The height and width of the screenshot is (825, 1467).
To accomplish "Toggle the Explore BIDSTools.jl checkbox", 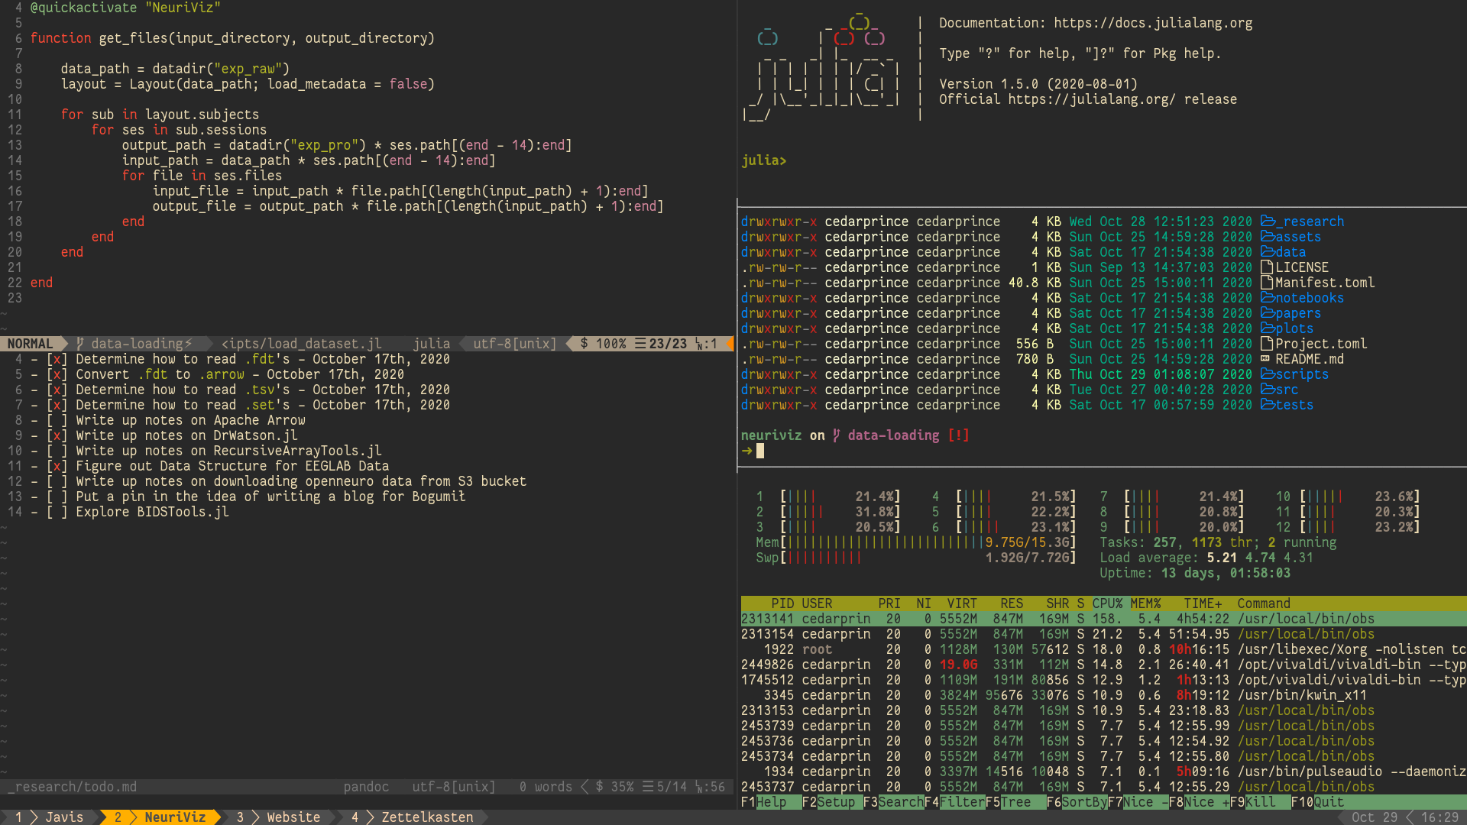I will 57,512.
